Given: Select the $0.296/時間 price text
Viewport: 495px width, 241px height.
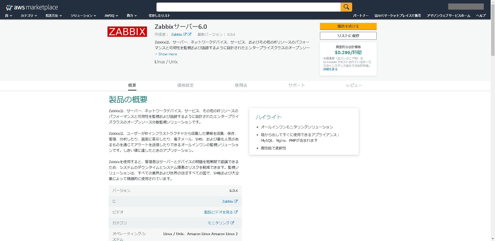Looking at the screenshot, I should pos(348,52).
